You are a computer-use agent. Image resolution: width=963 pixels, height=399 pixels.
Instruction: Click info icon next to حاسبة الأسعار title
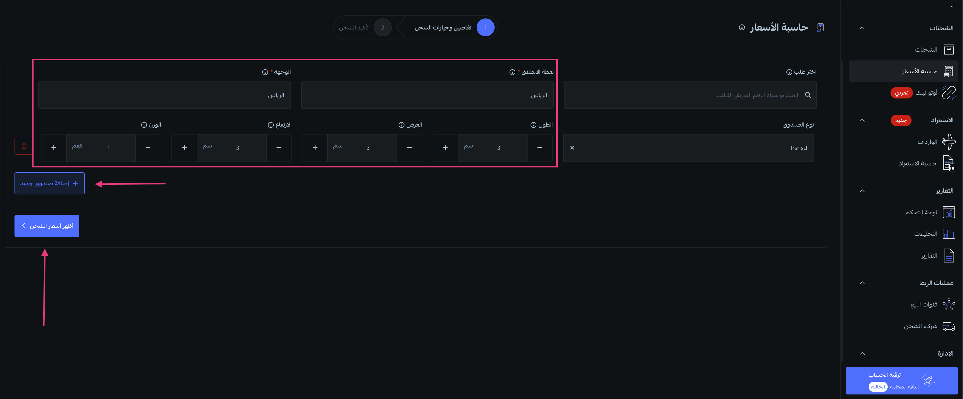coord(742,27)
